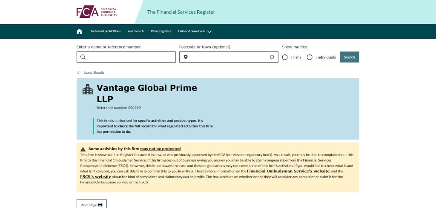Screen dimensions: 436x208
Task: Focus the name or reference number field
Action: tap(126, 57)
